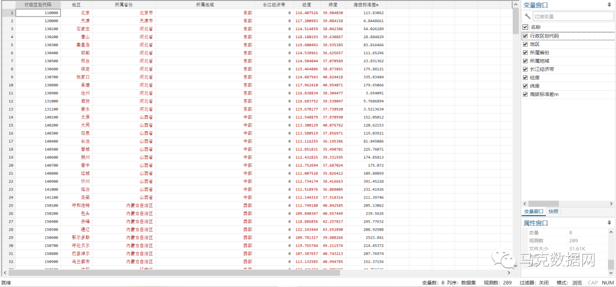Click elevation value 2523.841

pyautogui.click(x=366, y=237)
